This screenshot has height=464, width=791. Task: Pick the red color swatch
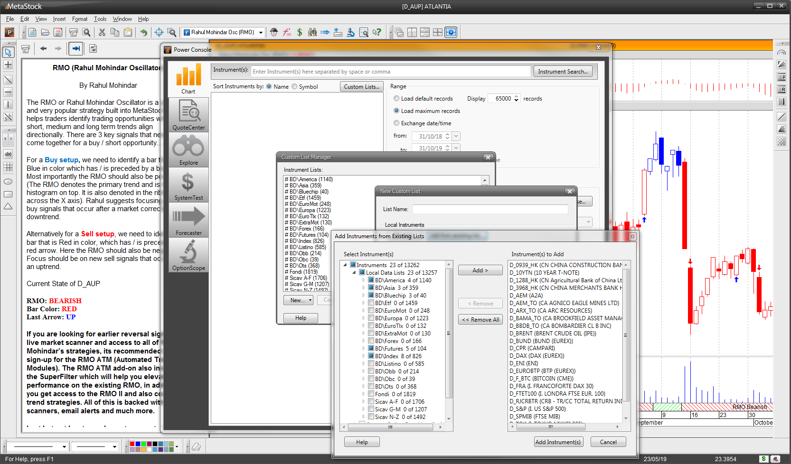coord(132,444)
